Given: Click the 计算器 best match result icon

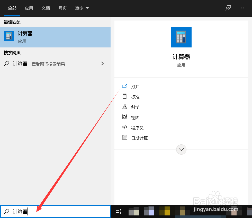Looking at the screenshot, I should 9,36.
